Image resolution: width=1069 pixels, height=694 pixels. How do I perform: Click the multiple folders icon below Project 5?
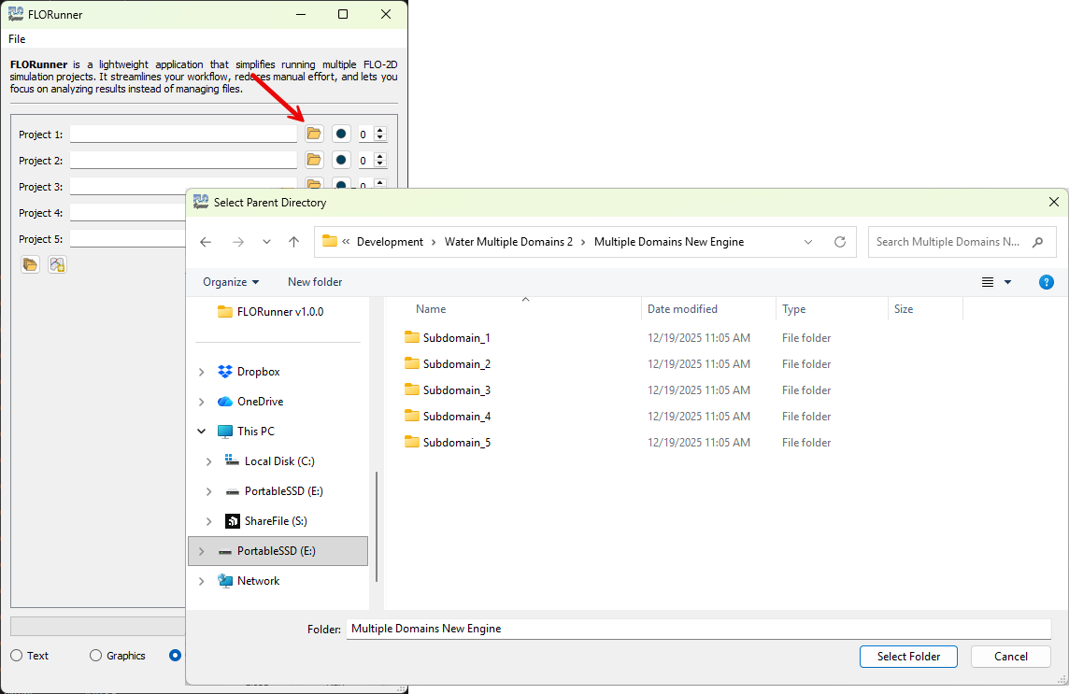click(31, 264)
